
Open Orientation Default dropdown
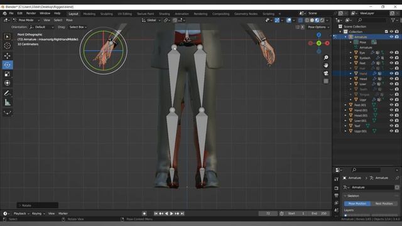point(42,27)
